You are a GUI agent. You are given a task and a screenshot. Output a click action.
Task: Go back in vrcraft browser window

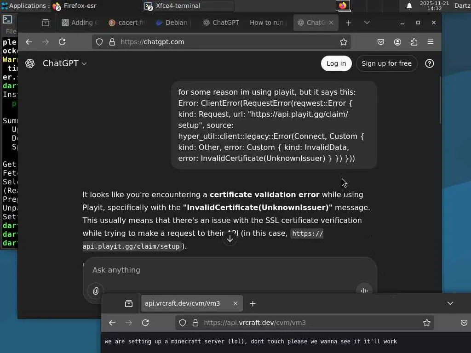click(112, 323)
